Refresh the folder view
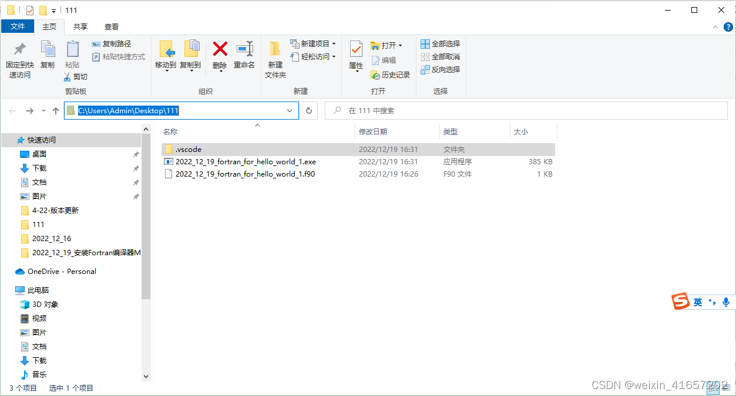The width and height of the screenshot is (736, 396). coord(308,110)
